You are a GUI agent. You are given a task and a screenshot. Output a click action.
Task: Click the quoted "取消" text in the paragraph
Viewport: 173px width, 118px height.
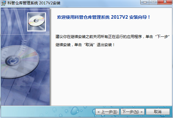click(89, 45)
